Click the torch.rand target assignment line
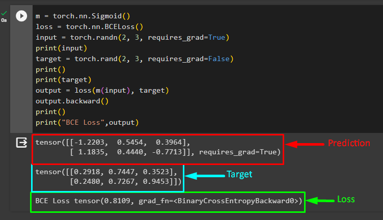The image size is (383, 220). pyautogui.click(x=134, y=59)
